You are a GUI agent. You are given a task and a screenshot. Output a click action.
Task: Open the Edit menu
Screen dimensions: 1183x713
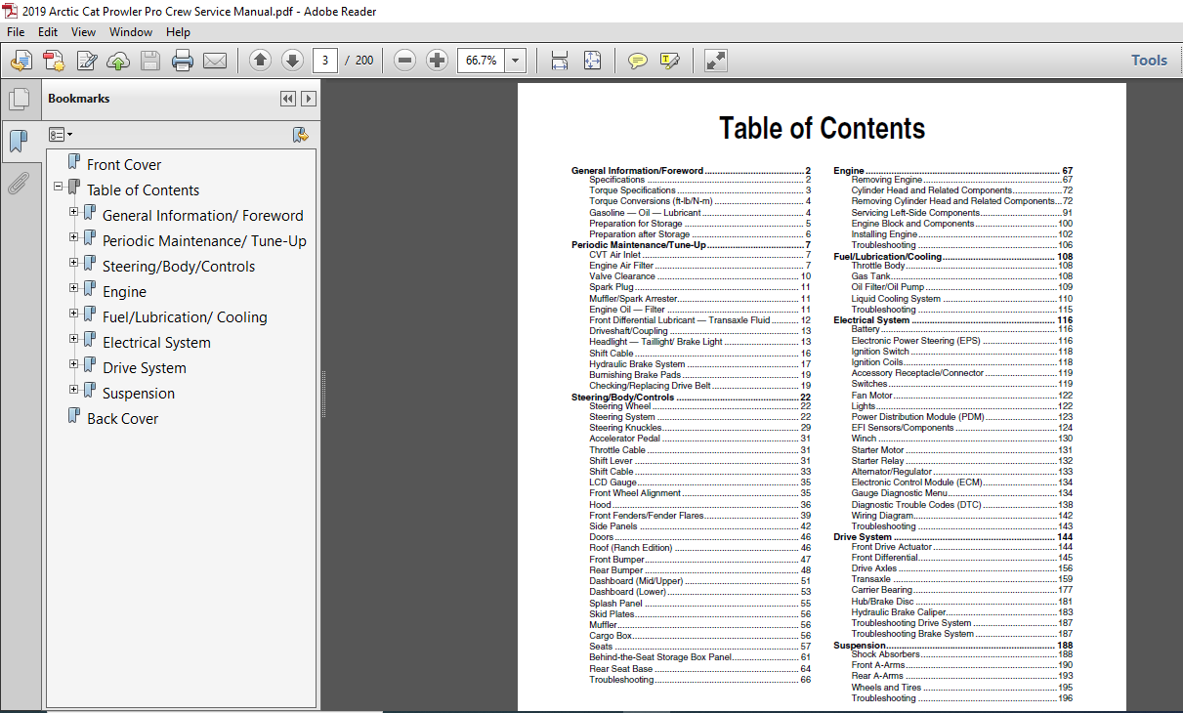point(48,32)
